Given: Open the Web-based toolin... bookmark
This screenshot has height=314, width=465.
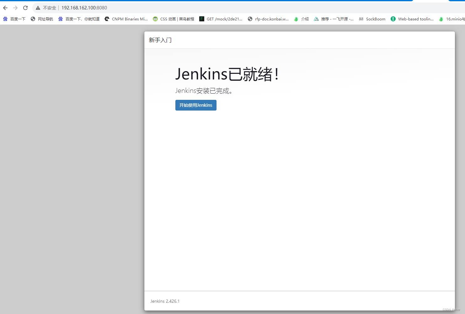Looking at the screenshot, I should (x=412, y=19).
